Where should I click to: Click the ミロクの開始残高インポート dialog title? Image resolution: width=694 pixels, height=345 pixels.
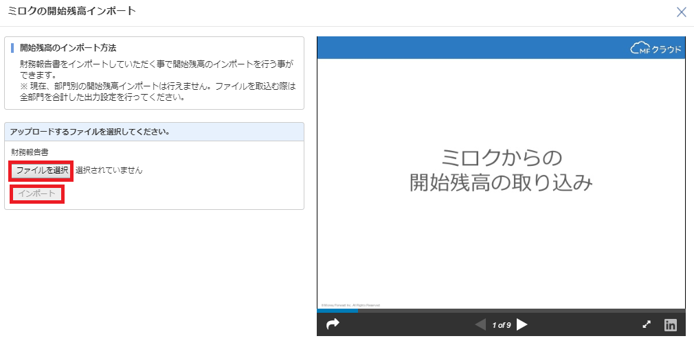pyautogui.click(x=71, y=12)
